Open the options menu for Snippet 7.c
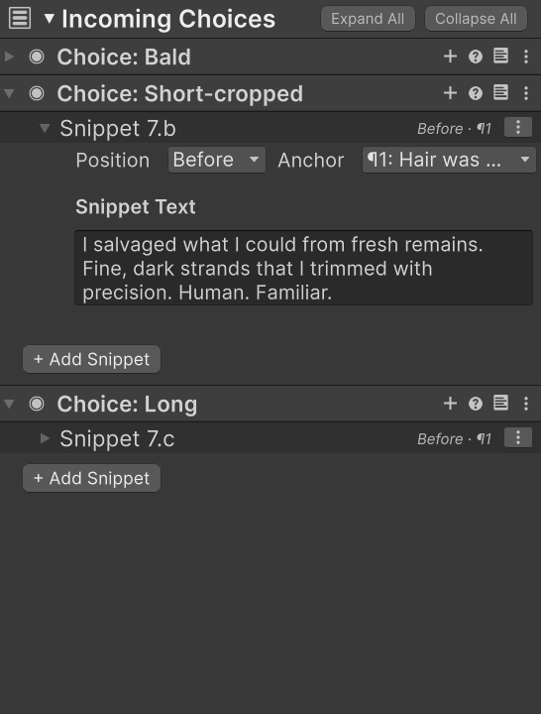Image resolution: width=541 pixels, height=714 pixels. 518,438
